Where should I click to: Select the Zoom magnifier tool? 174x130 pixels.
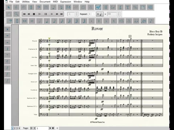coord(16,14)
